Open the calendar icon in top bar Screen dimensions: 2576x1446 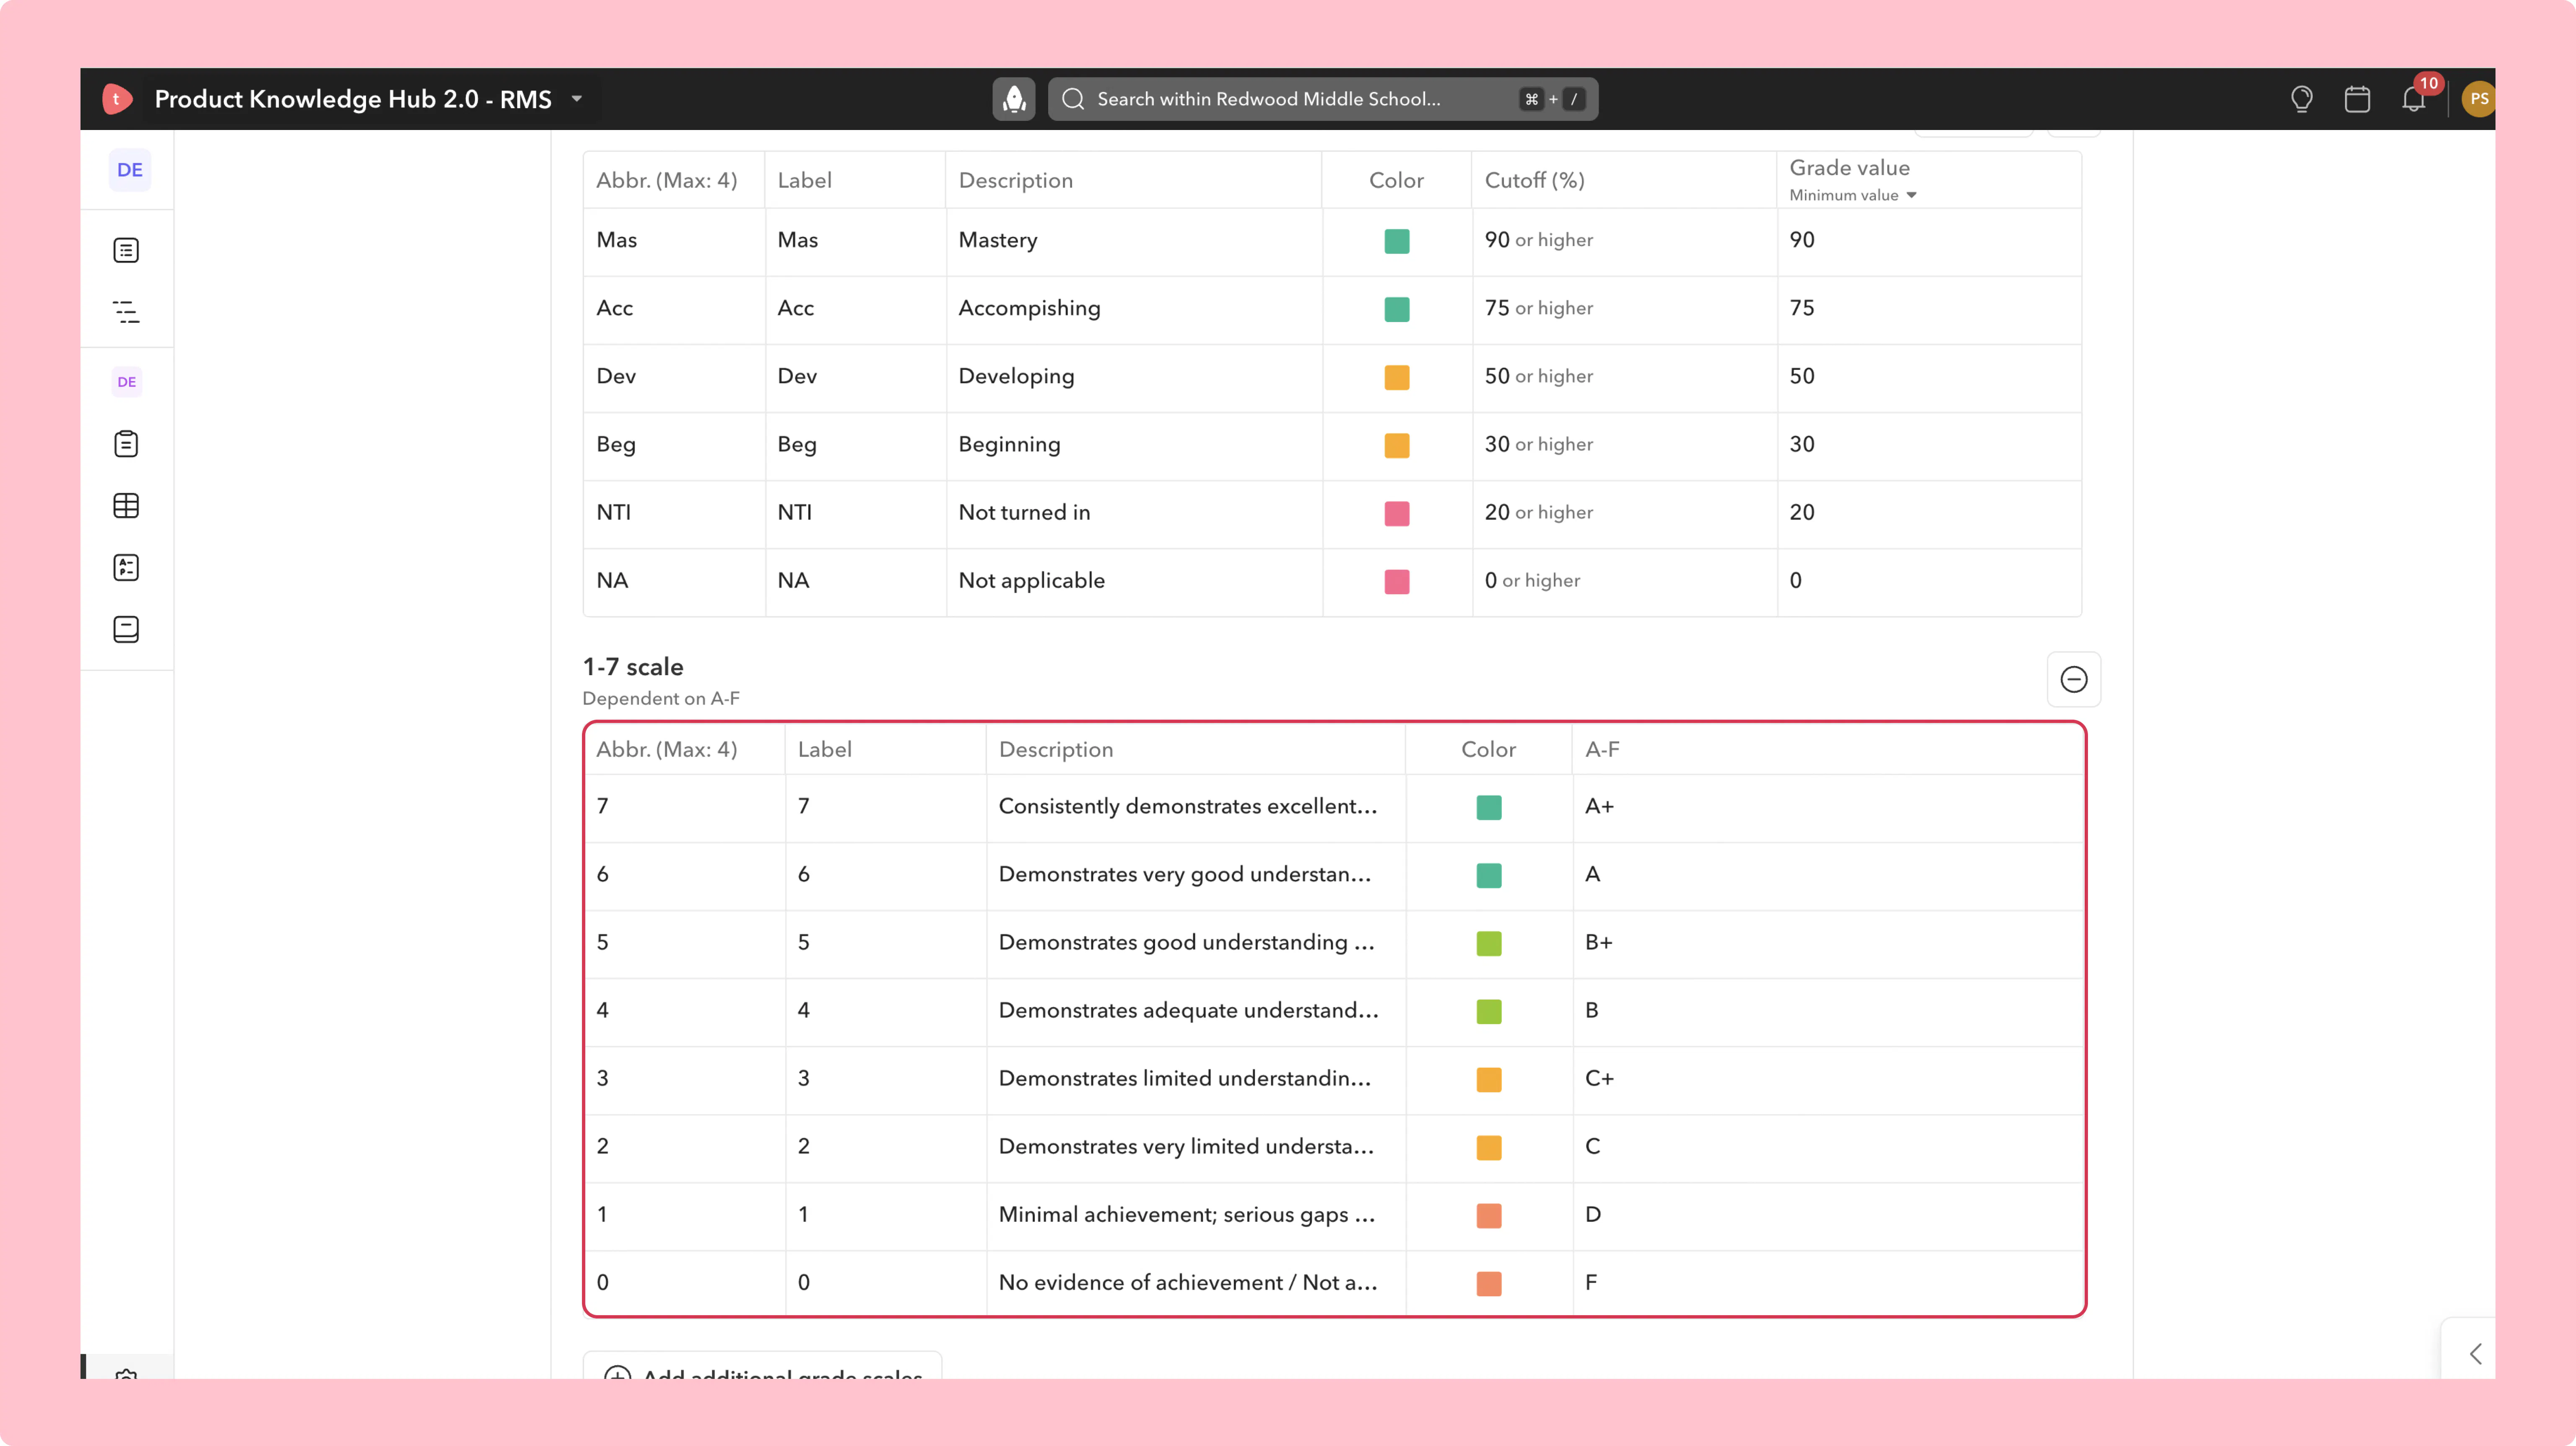coord(2357,99)
